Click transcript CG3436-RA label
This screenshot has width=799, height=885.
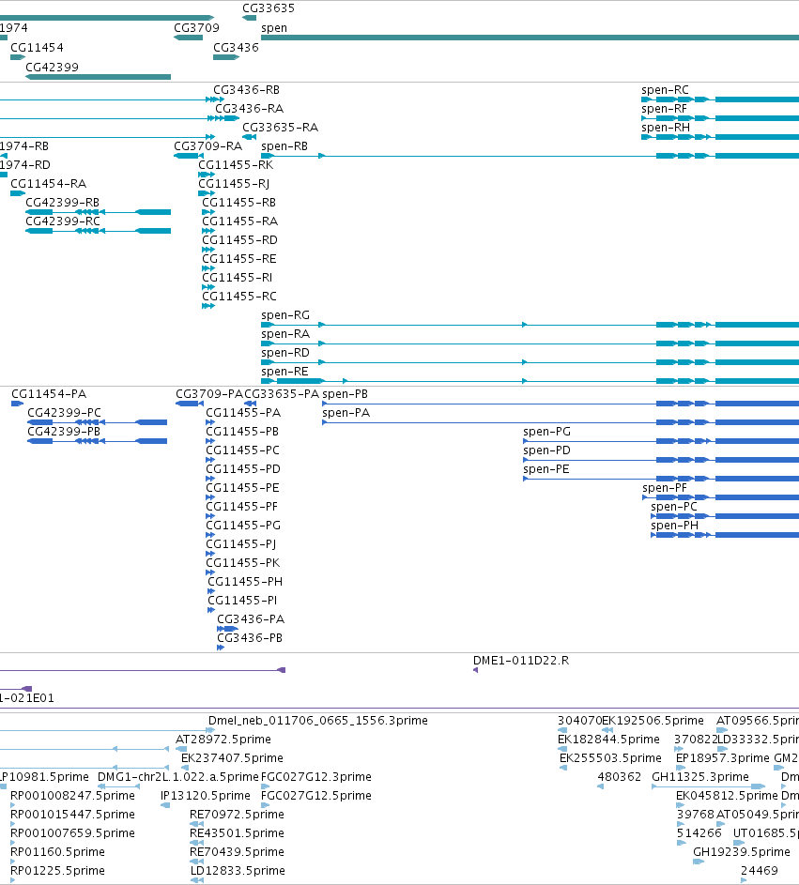[249, 108]
